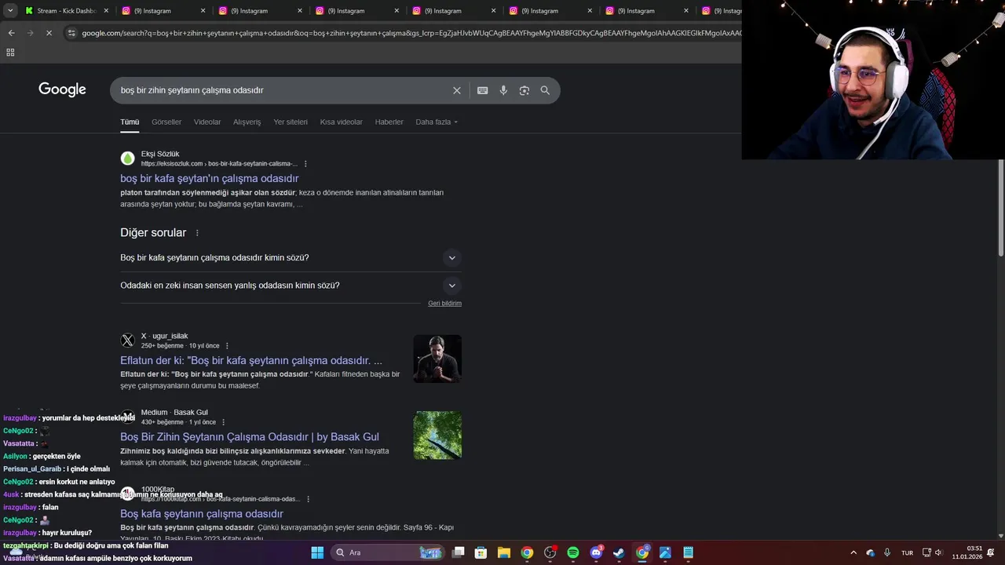Switch to the Haberler tab

click(x=389, y=122)
